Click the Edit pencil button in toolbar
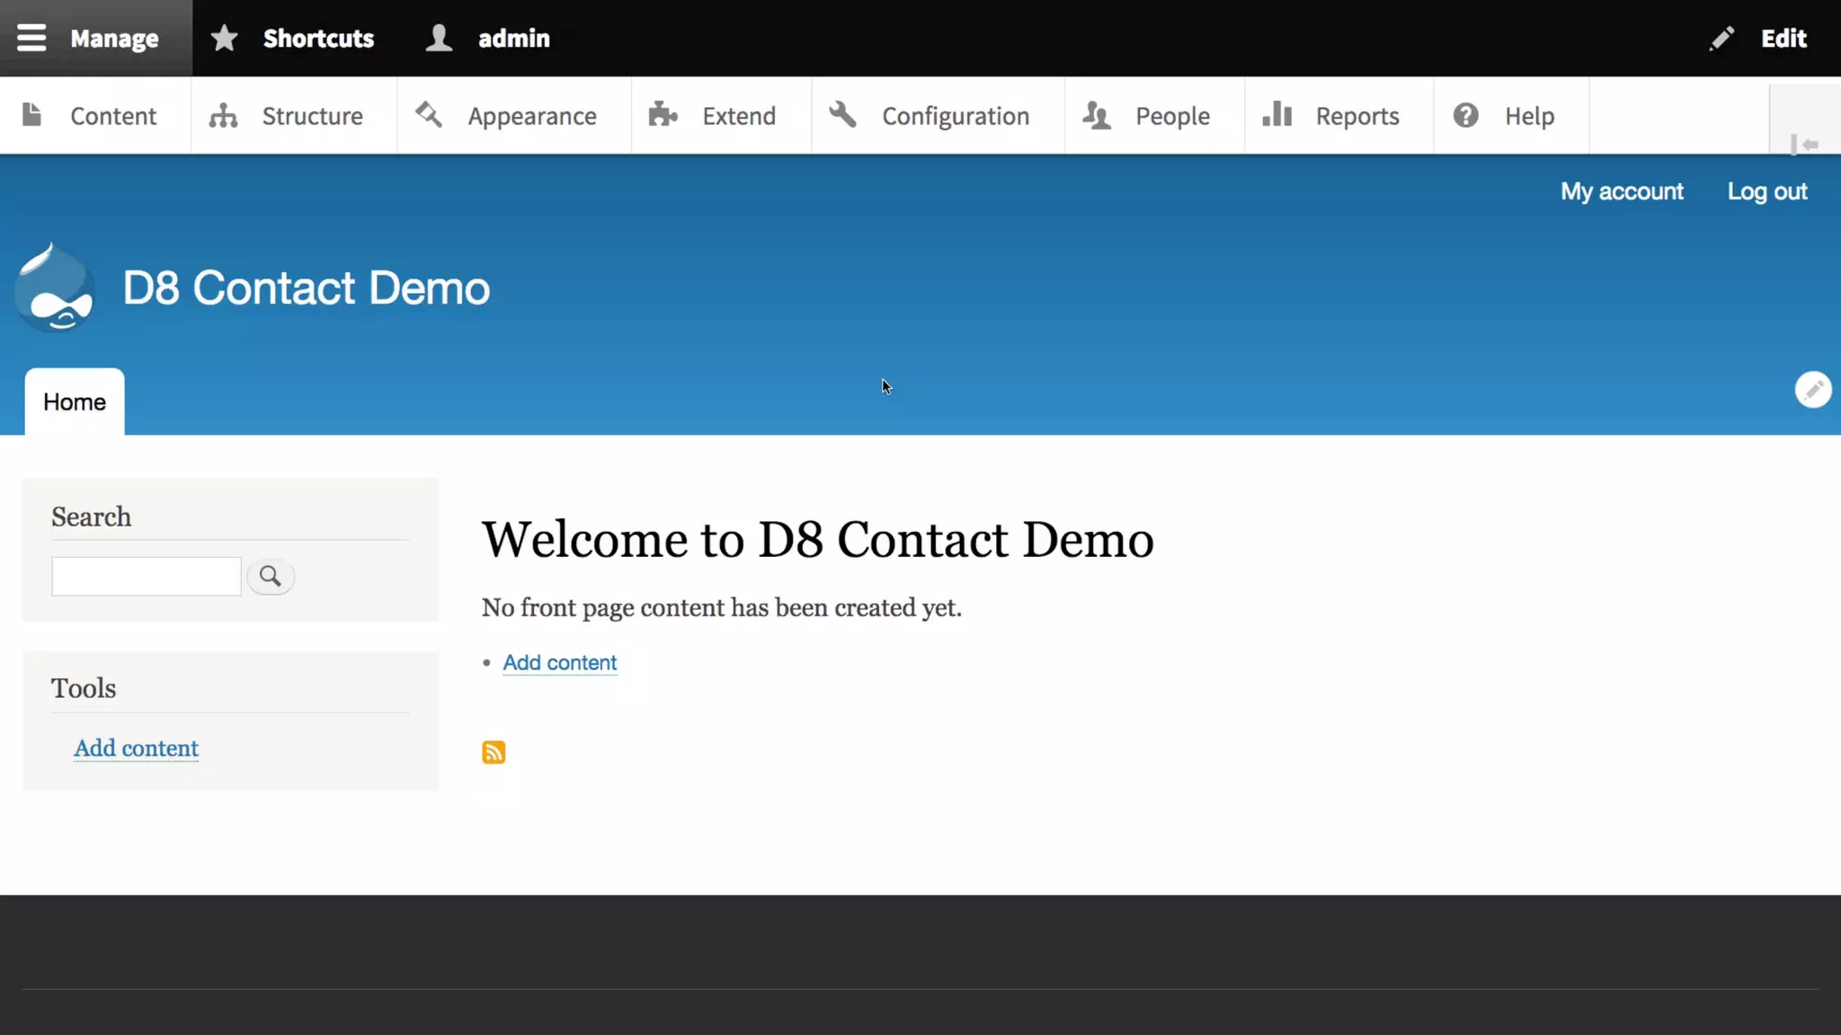This screenshot has height=1035, width=1841. tap(1760, 38)
